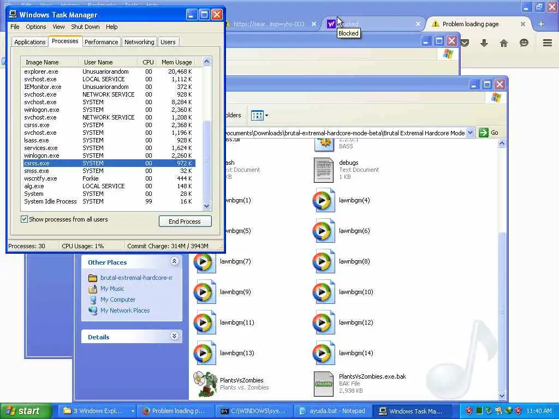Open the Explorer Views dropdown button
Image resolution: width=559 pixels, height=419 pixels.
coord(259,116)
